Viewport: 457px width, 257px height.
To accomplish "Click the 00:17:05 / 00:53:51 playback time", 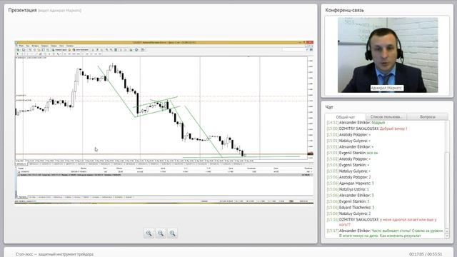I will [x=426, y=254].
